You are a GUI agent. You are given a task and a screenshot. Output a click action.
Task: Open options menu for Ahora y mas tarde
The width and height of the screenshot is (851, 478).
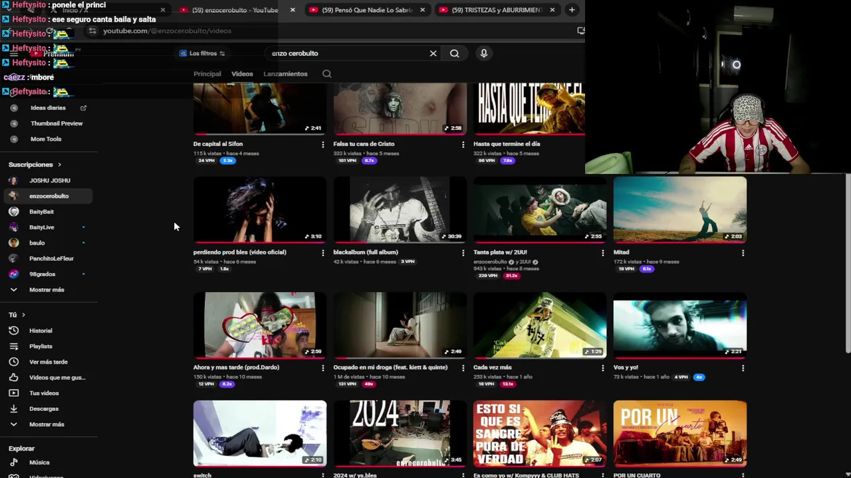point(323,368)
